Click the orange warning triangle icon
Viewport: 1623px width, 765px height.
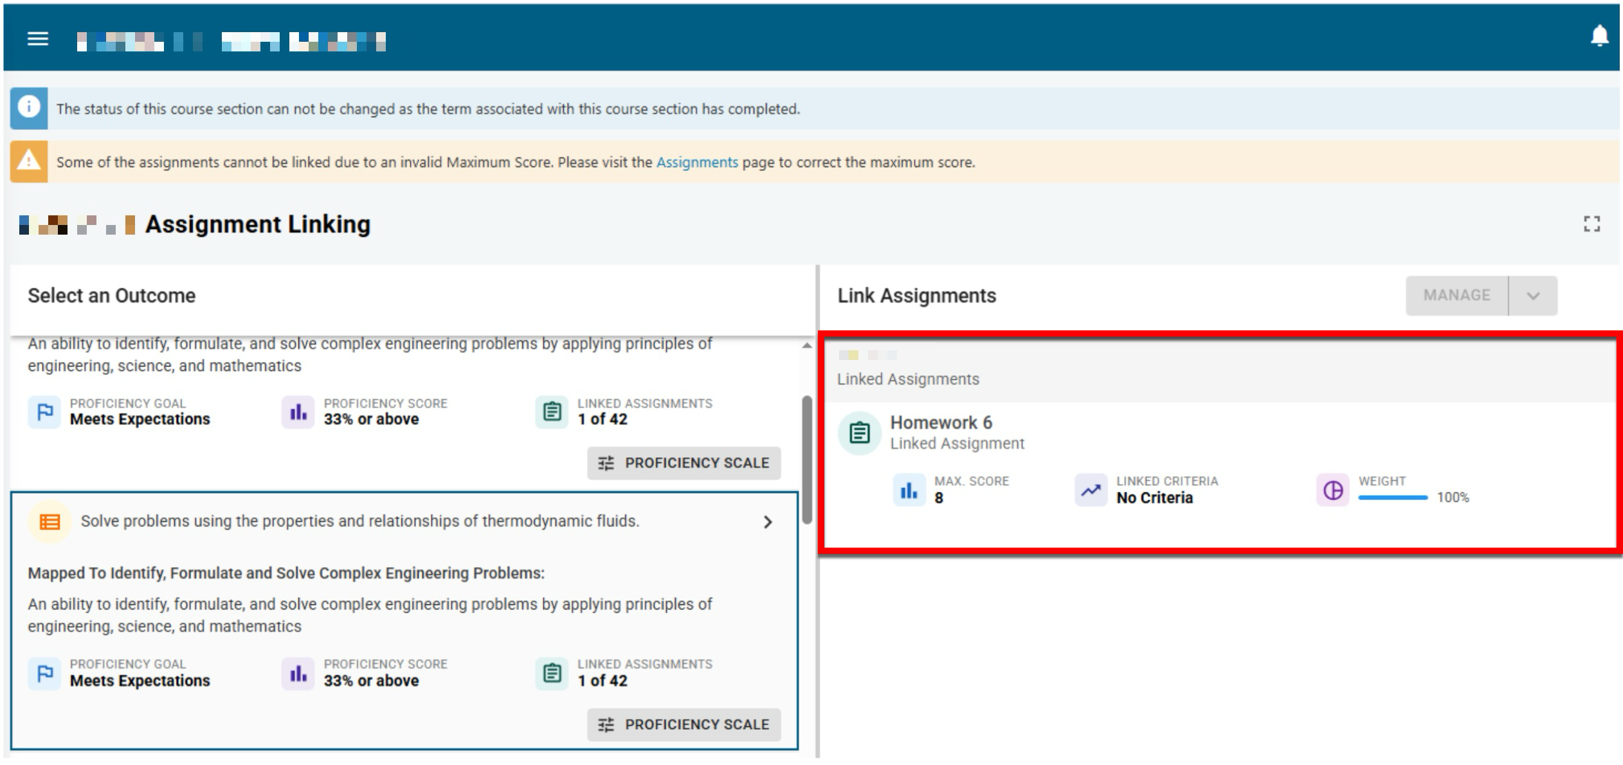click(29, 161)
